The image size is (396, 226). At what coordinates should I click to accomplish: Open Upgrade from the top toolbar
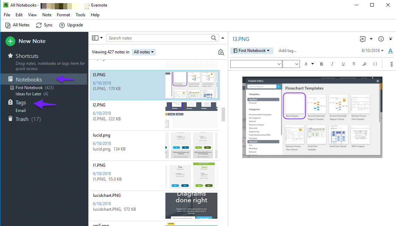click(71, 25)
